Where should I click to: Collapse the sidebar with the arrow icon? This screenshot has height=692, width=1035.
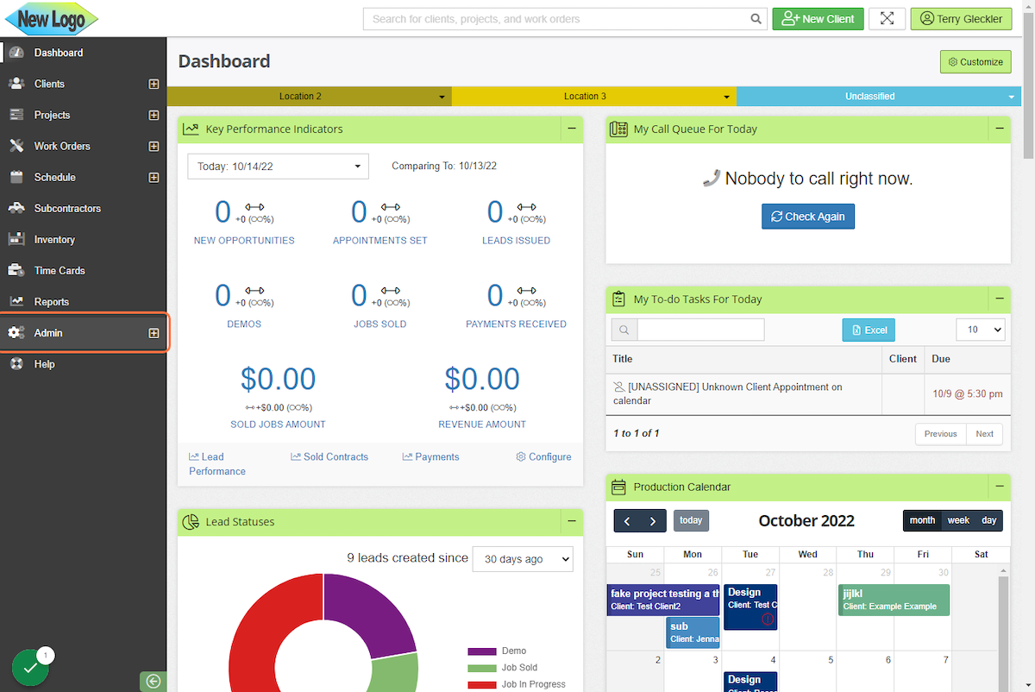[x=153, y=682]
